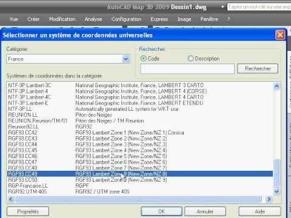Select RGF93.CC46 row

click(x=140, y=156)
